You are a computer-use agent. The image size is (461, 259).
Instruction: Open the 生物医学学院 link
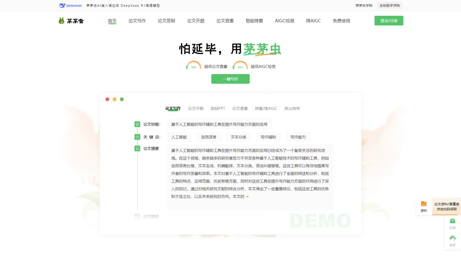tap(390, 6)
